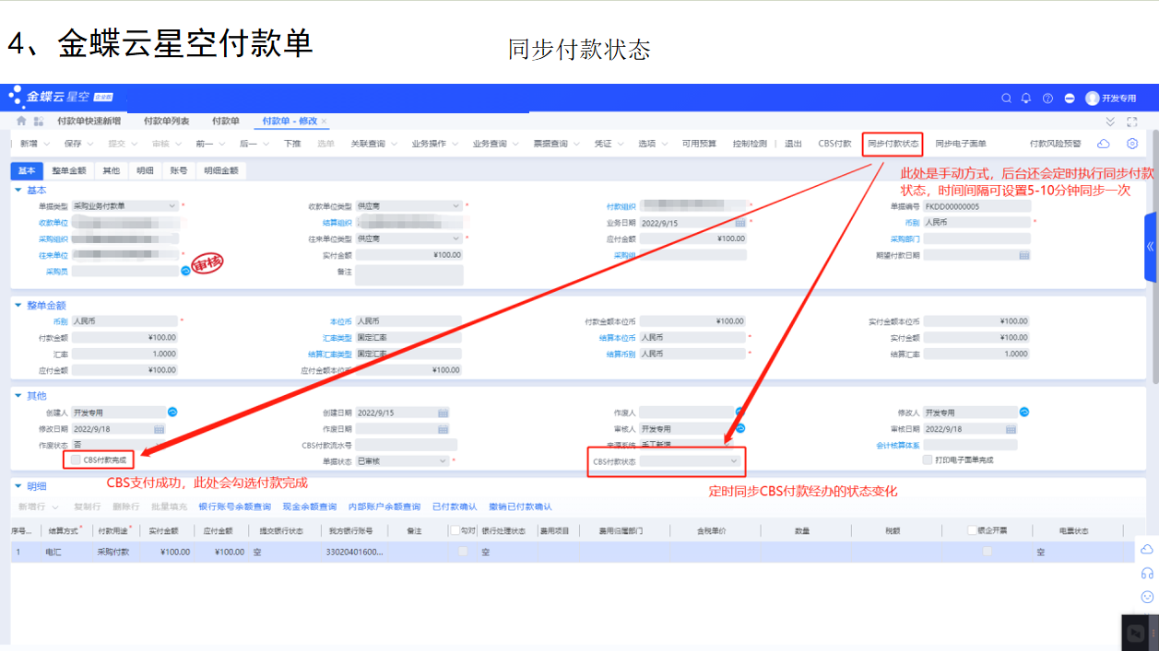The width and height of the screenshot is (1159, 651).
Task: Expand the blue side panel handle
Action: click(x=1150, y=247)
